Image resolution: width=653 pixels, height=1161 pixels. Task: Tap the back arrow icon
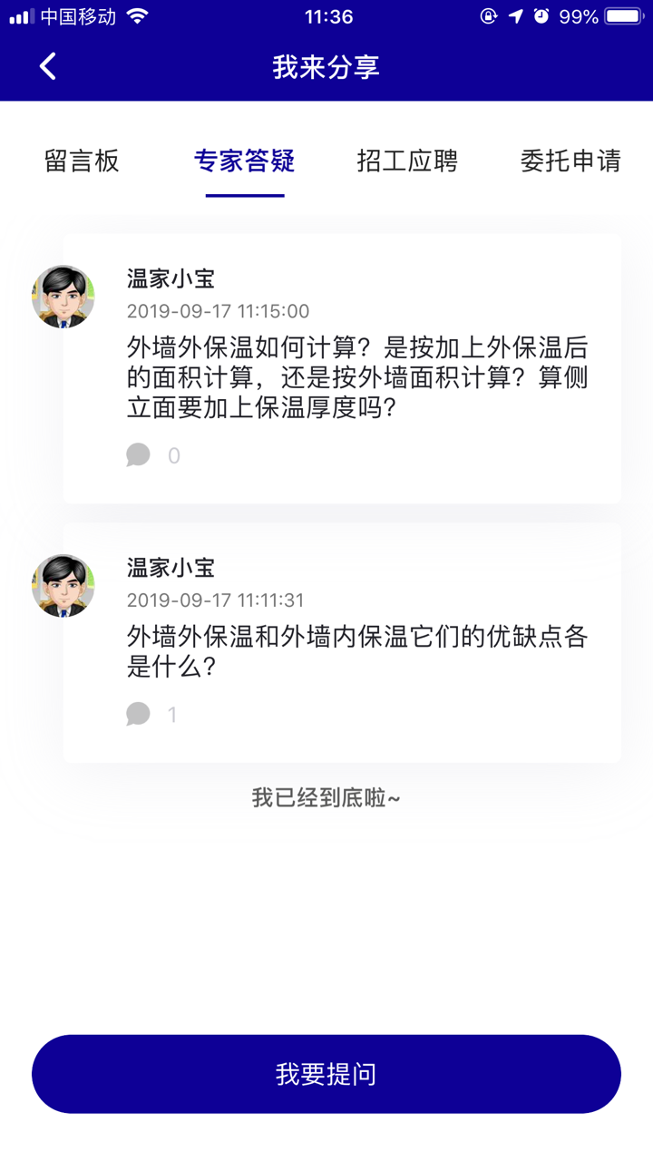48,66
